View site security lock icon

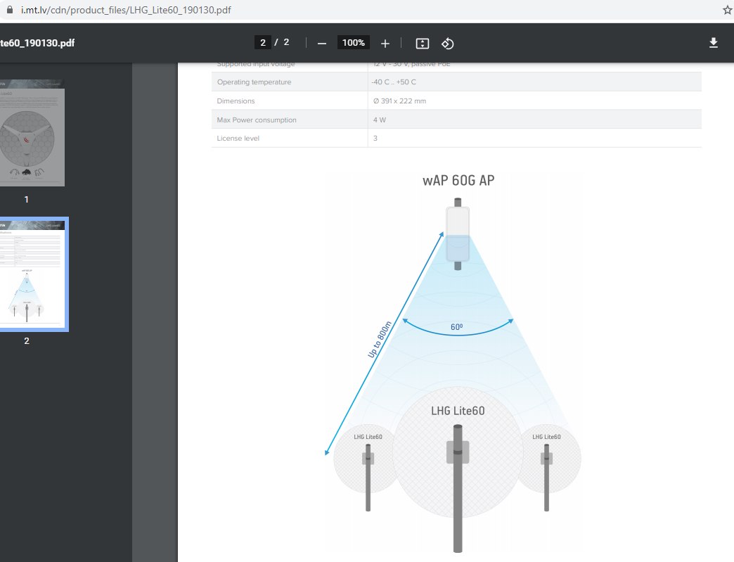tap(9, 9)
